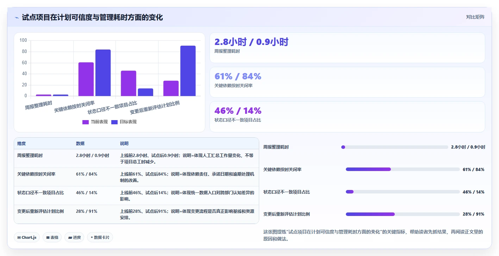This screenshot has height=256, width=499.
Task: Open the 61% / 84% data card
Action: coord(347,82)
